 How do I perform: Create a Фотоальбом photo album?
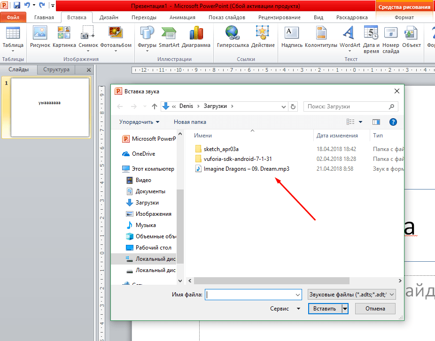click(x=116, y=39)
